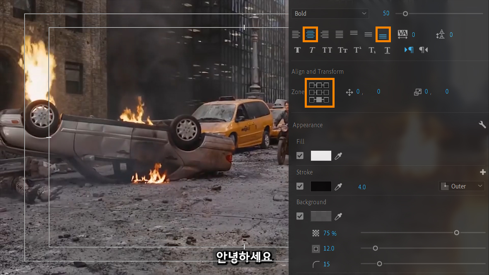Click the font size value 50
Screen dimensions: 489x275
point(386,13)
